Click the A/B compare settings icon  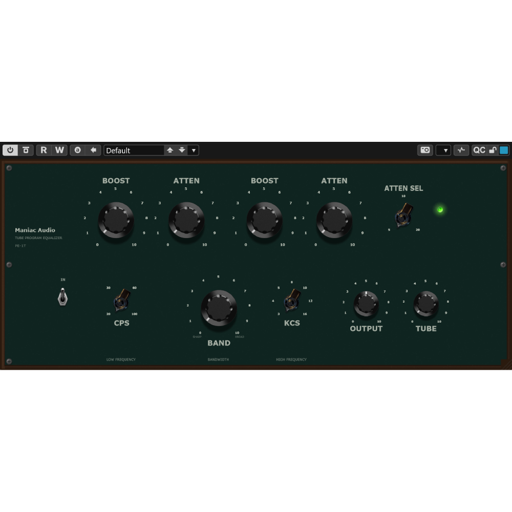pos(78,150)
